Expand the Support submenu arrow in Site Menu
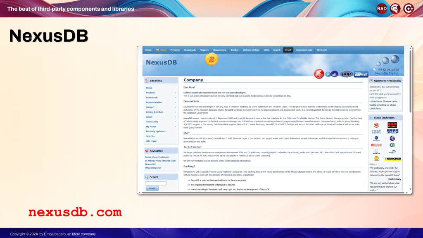Viewport: 423px width, 238px height. click(x=175, y=107)
